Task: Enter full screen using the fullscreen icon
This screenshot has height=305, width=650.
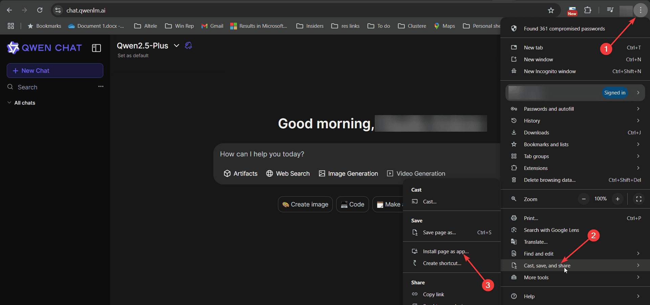Action: tap(639, 199)
